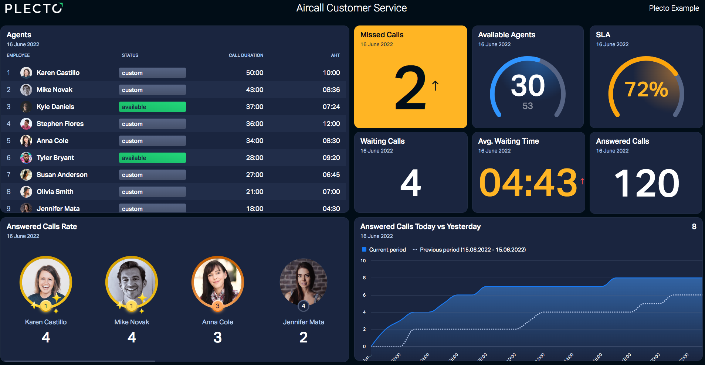Click the SLA 72% value
This screenshot has height=365, width=705.
click(x=646, y=89)
